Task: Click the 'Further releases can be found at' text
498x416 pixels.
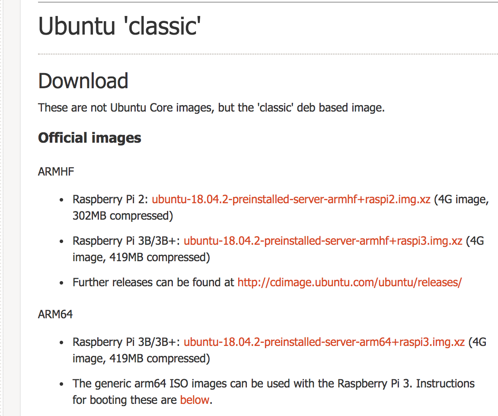Action: [x=153, y=282]
